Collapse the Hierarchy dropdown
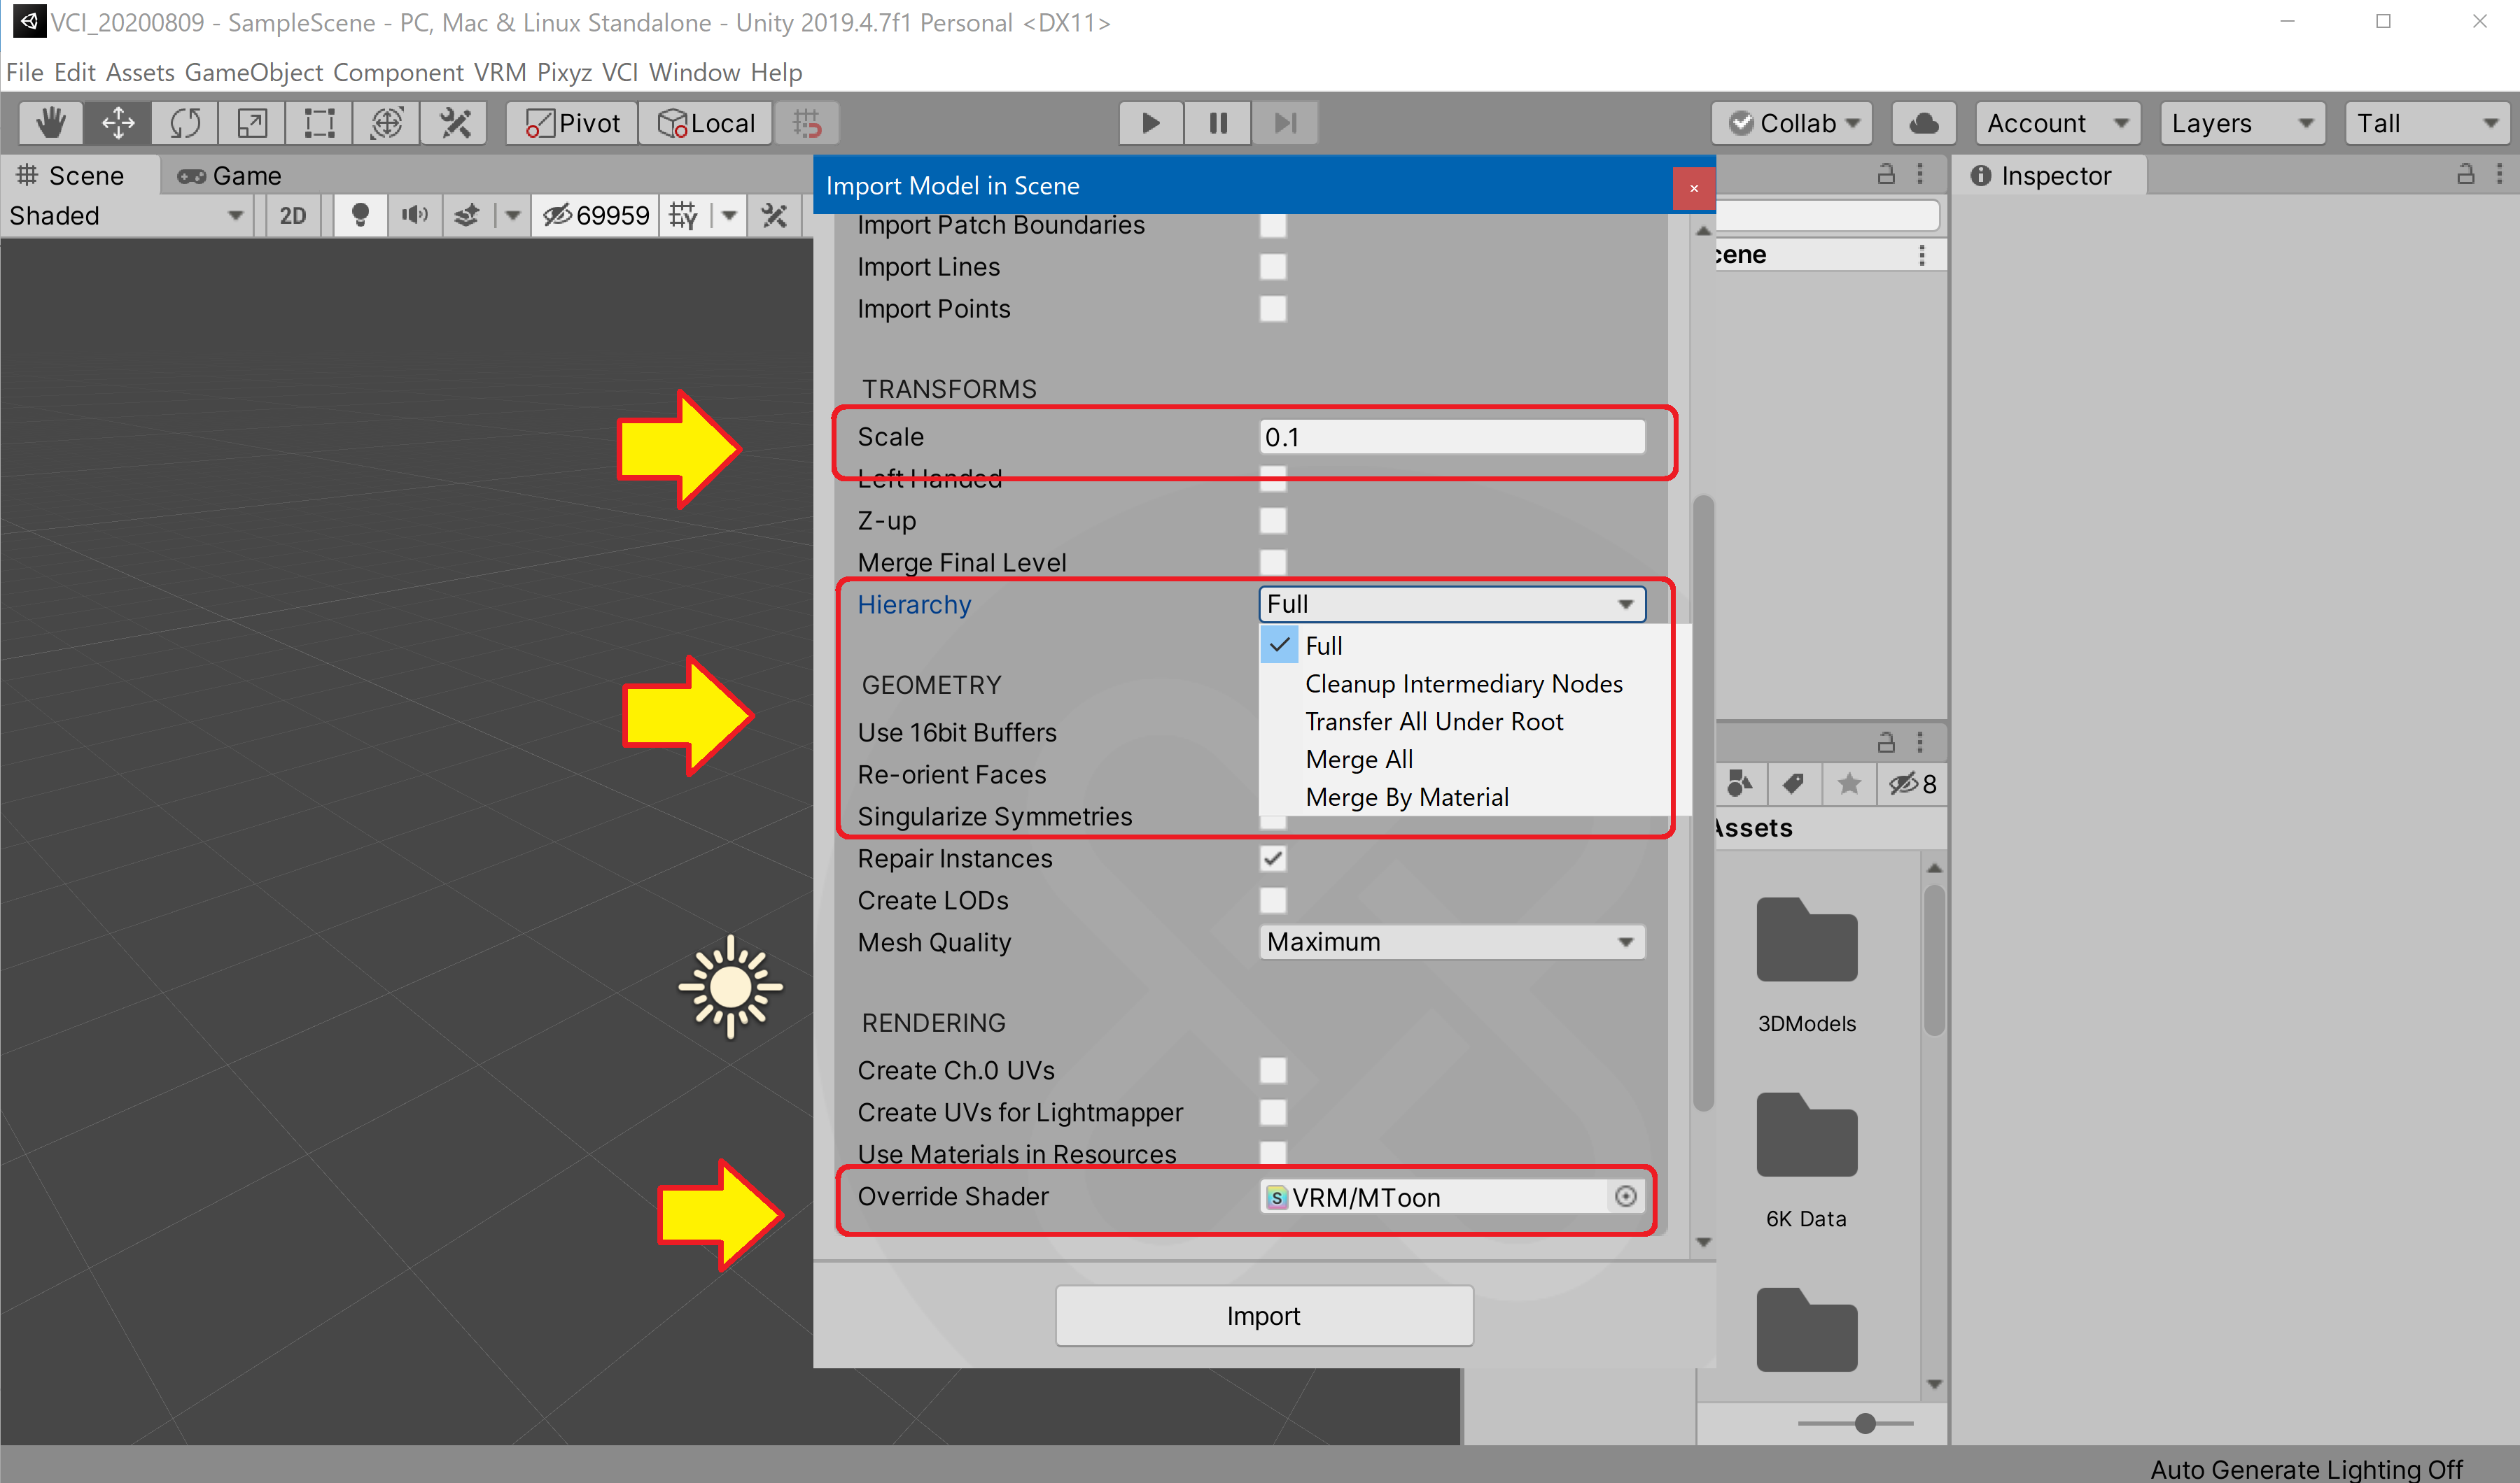2520x1483 pixels. click(x=1452, y=604)
